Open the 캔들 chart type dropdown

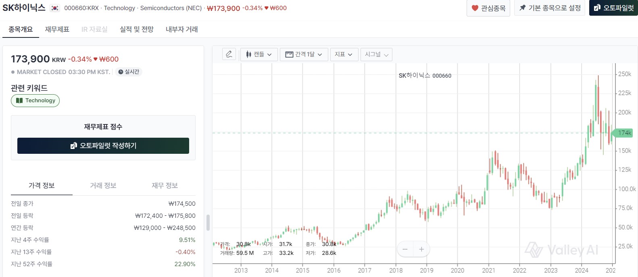pos(259,54)
